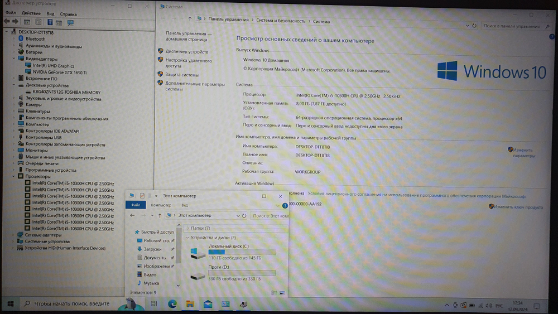This screenshot has width=558, height=314.
Task: Select Изображения in Explorer sidebar
Action: 157,266
